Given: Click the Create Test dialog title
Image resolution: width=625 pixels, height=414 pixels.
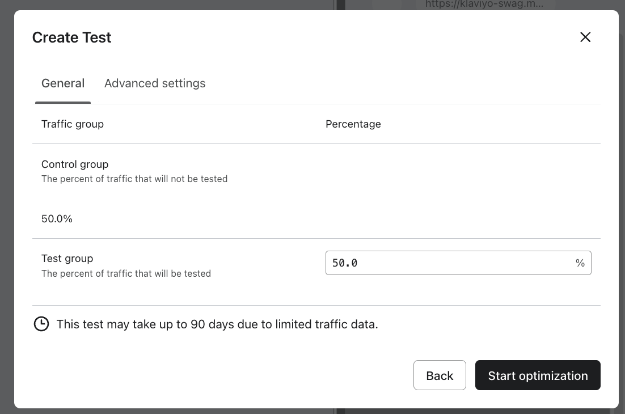Looking at the screenshot, I should [x=71, y=37].
